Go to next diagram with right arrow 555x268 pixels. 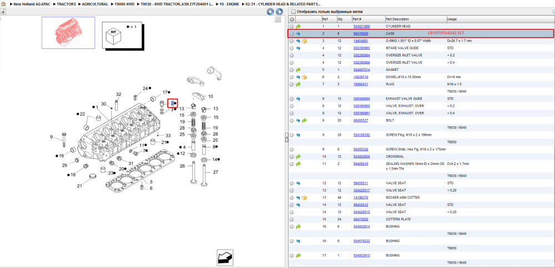pyautogui.click(x=279, y=12)
